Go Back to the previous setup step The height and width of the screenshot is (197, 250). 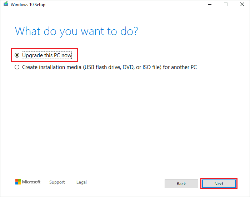coord(181,183)
